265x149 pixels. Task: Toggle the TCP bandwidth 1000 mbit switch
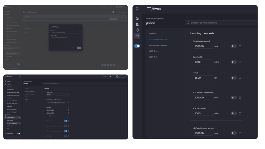(x=234, y=113)
